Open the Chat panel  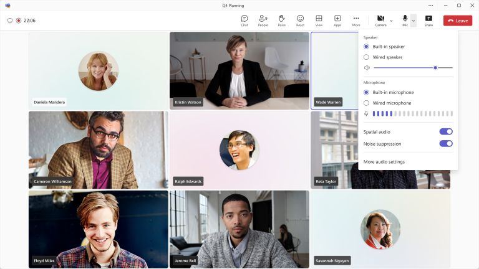(244, 21)
